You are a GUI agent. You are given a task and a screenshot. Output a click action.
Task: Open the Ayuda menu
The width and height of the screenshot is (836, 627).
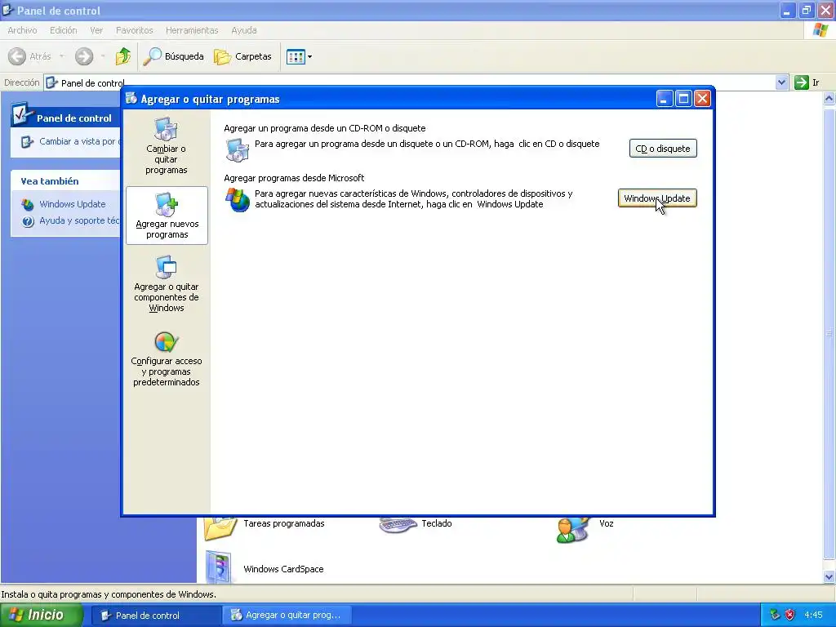pos(244,30)
